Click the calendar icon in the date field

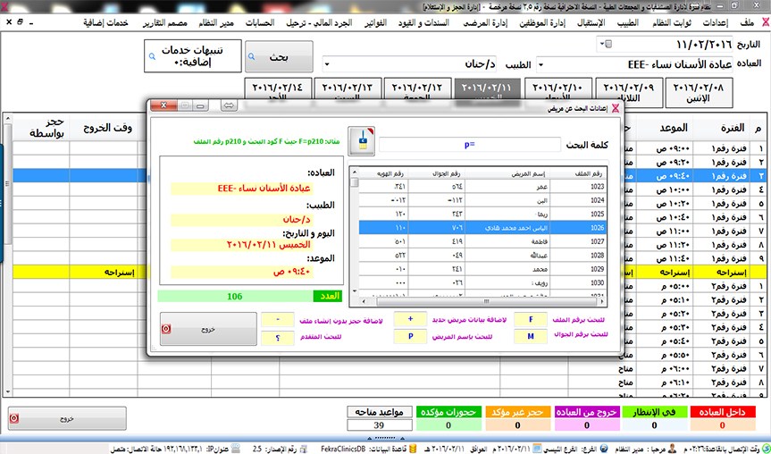point(608,43)
